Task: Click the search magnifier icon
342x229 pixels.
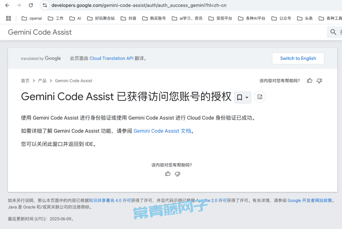Action: pos(333,32)
